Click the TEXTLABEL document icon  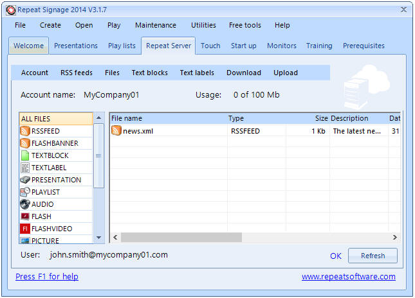click(x=25, y=168)
